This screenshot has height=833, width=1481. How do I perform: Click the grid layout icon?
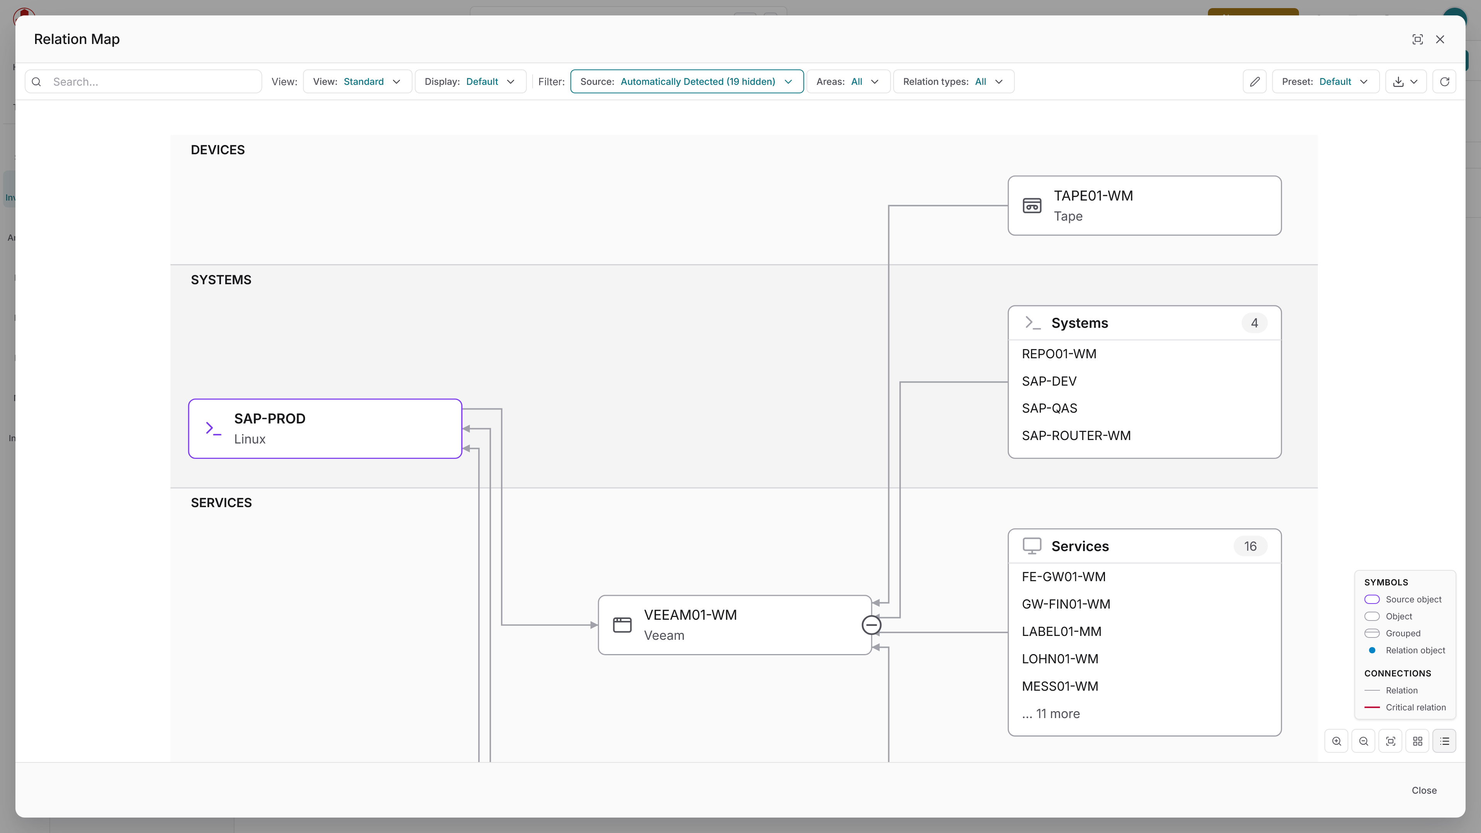(x=1417, y=741)
